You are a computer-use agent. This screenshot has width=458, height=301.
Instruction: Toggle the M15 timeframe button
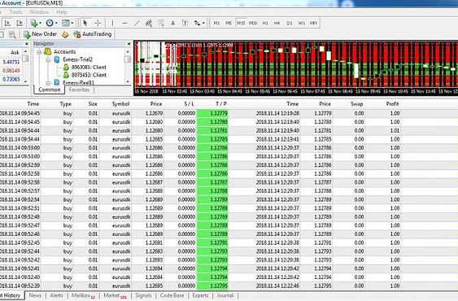point(241,23)
